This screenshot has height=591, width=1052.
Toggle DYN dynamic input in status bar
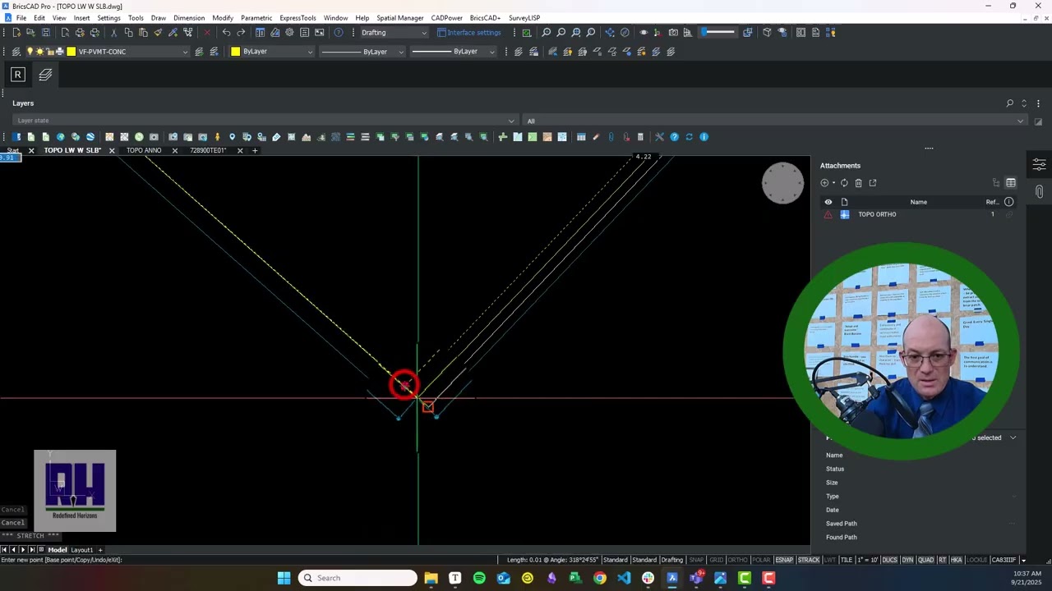pyautogui.click(x=907, y=560)
